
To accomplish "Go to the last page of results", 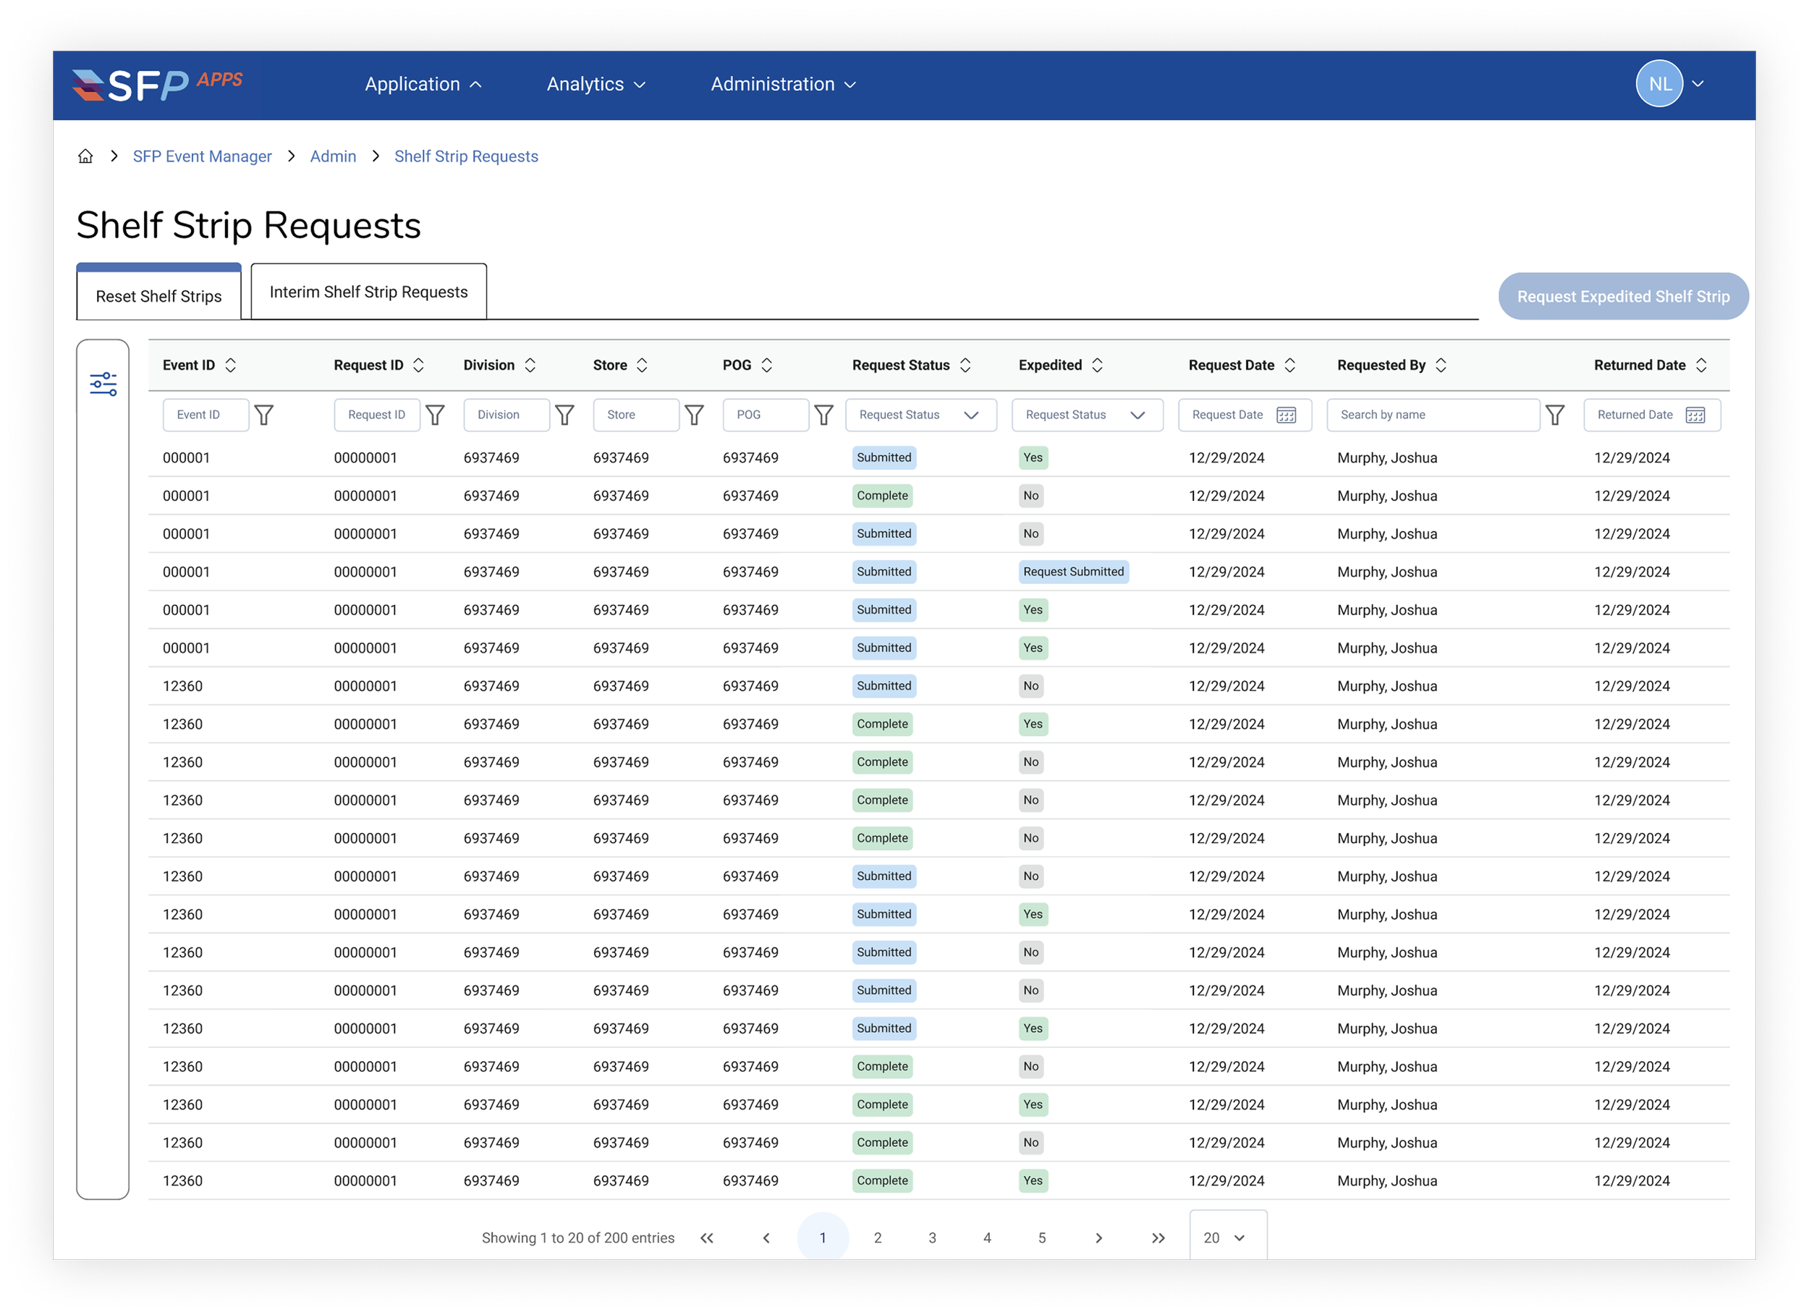I will (x=1158, y=1238).
